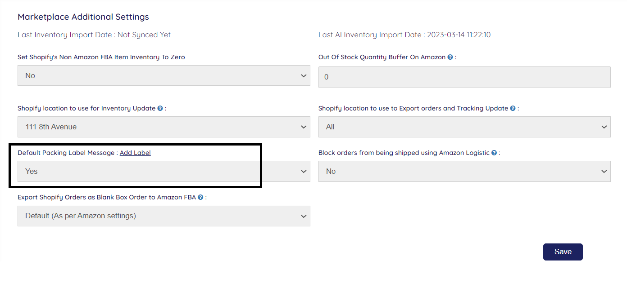Click help icon for Blank Box Order export

tap(200, 198)
